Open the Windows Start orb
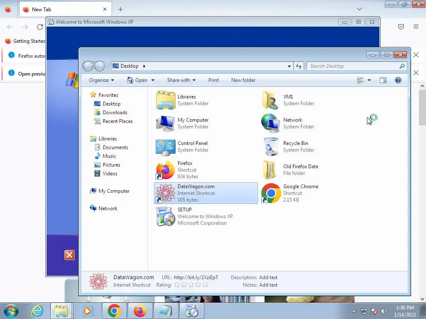This screenshot has width=426, height=319. (x=11, y=311)
